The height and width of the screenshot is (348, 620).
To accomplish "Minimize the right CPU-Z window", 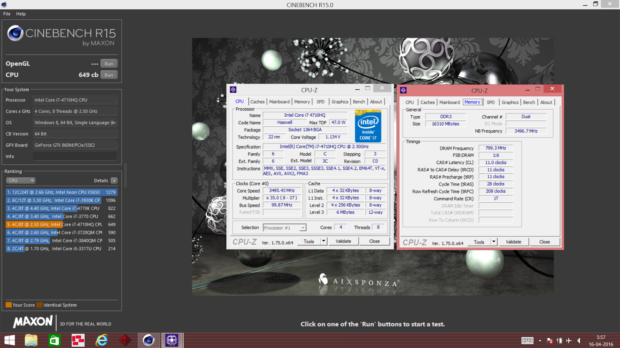I will tap(527, 89).
